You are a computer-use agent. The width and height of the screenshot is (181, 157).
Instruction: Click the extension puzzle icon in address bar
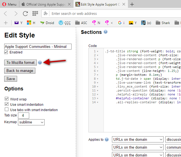point(45,13)
